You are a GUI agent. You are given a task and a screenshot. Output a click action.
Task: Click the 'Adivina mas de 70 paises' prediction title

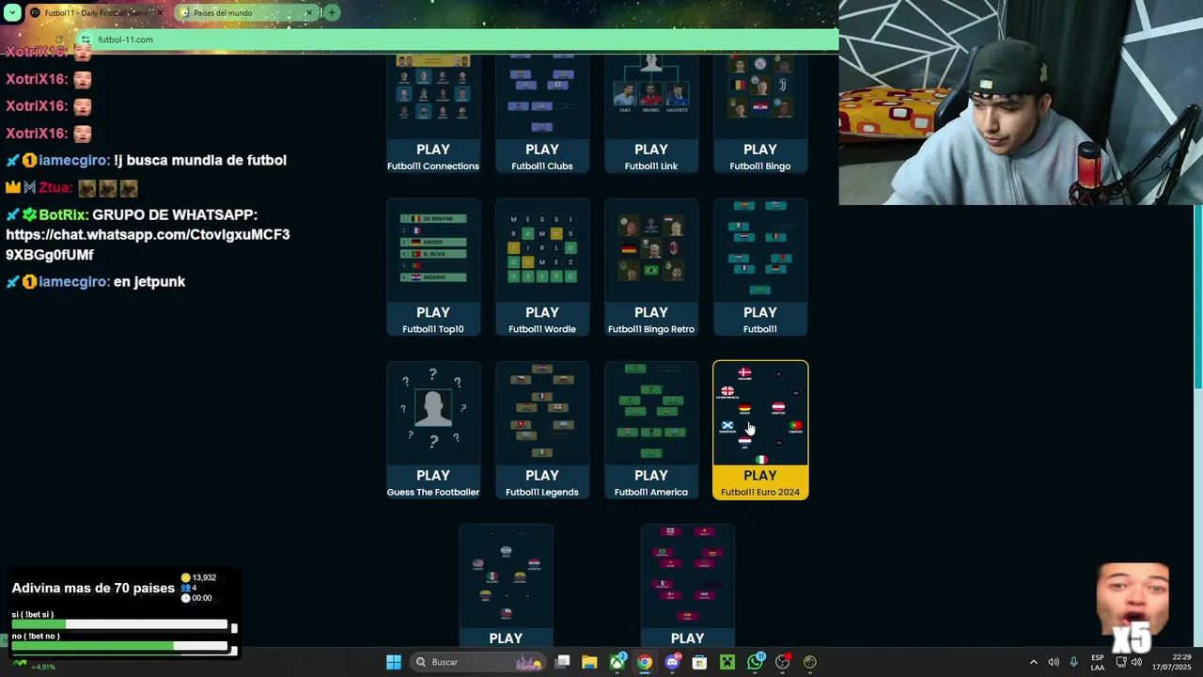(93, 588)
